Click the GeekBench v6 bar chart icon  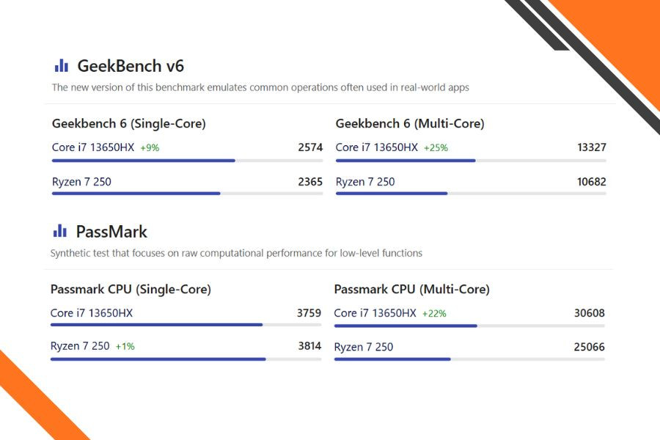[x=62, y=66]
